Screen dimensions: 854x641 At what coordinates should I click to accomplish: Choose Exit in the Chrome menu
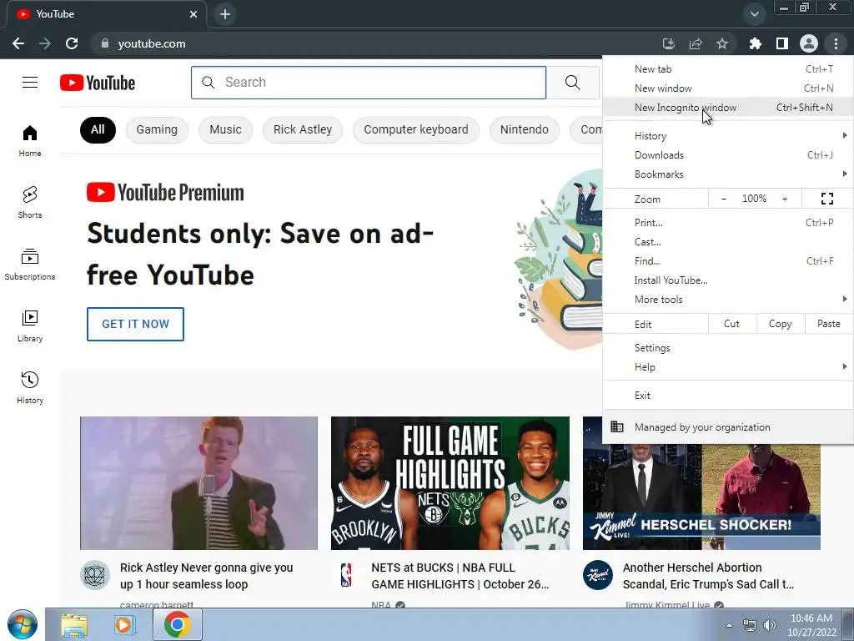click(x=727, y=396)
